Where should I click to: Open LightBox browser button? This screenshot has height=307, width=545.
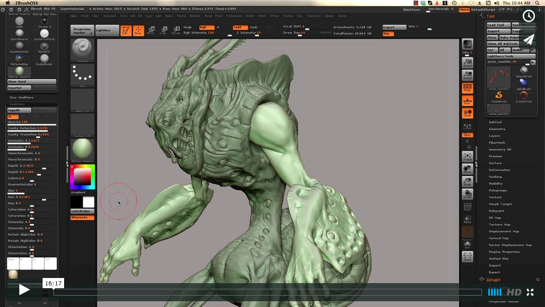[x=107, y=30]
